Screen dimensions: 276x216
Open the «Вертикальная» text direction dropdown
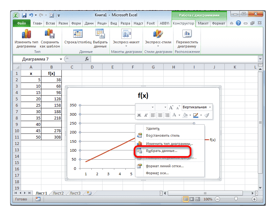[x=209, y=107]
